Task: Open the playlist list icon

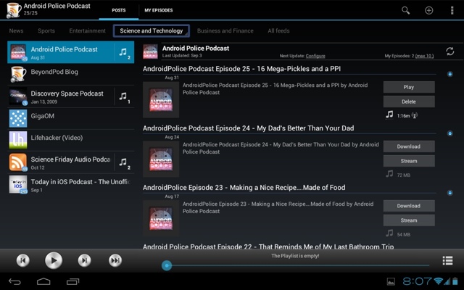Action: (447, 260)
